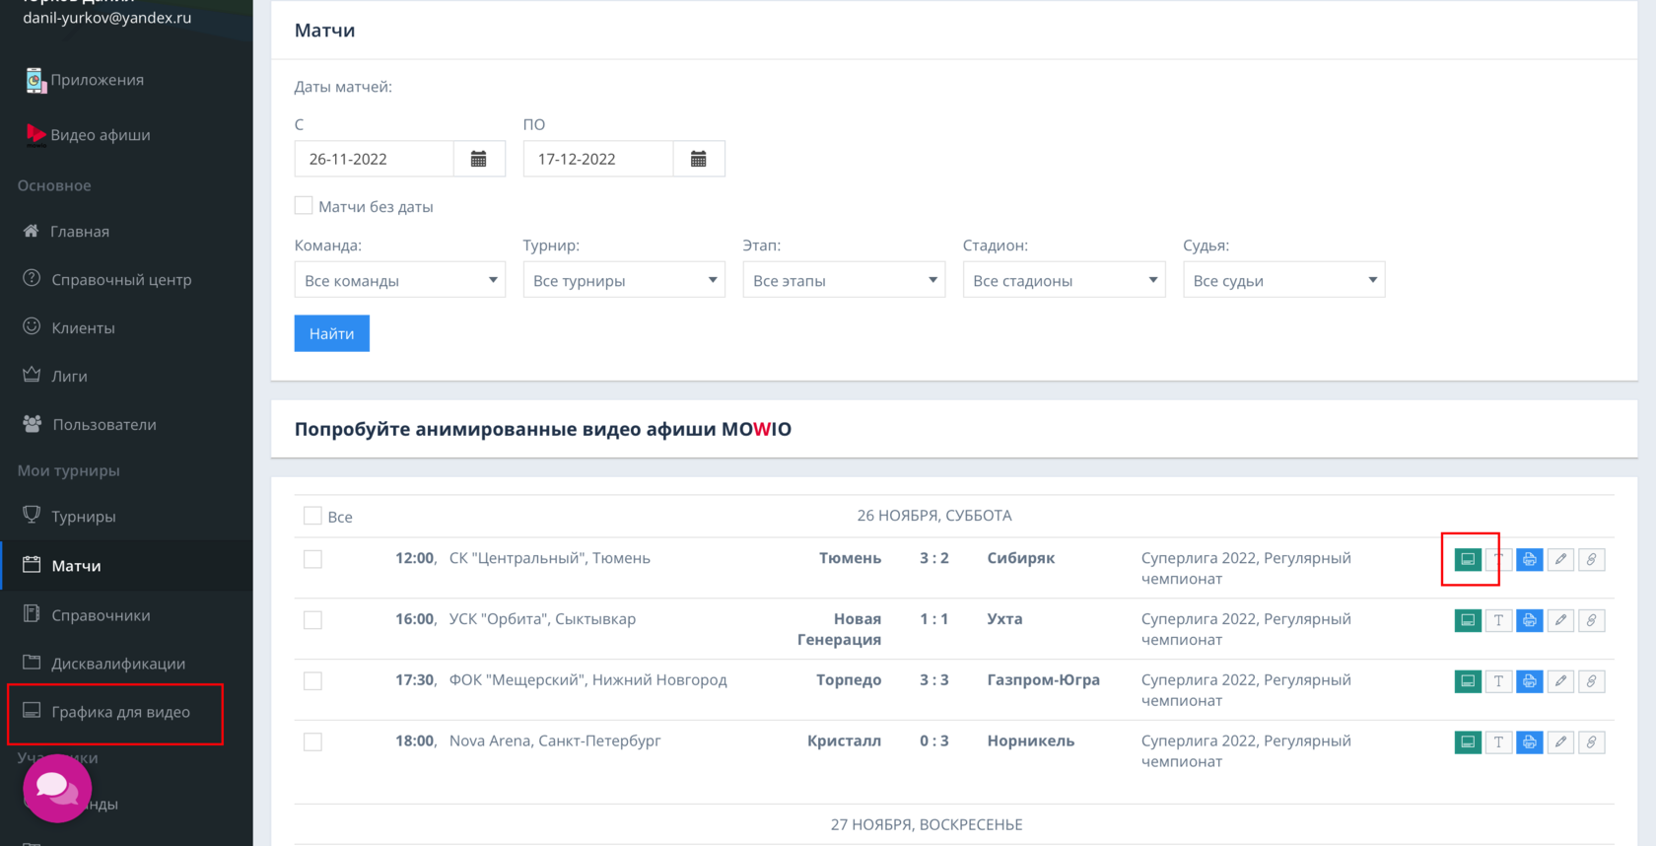Open video graphics for Кристалл vs Норникель
1656x846 pixels.
pos(1468,742)
